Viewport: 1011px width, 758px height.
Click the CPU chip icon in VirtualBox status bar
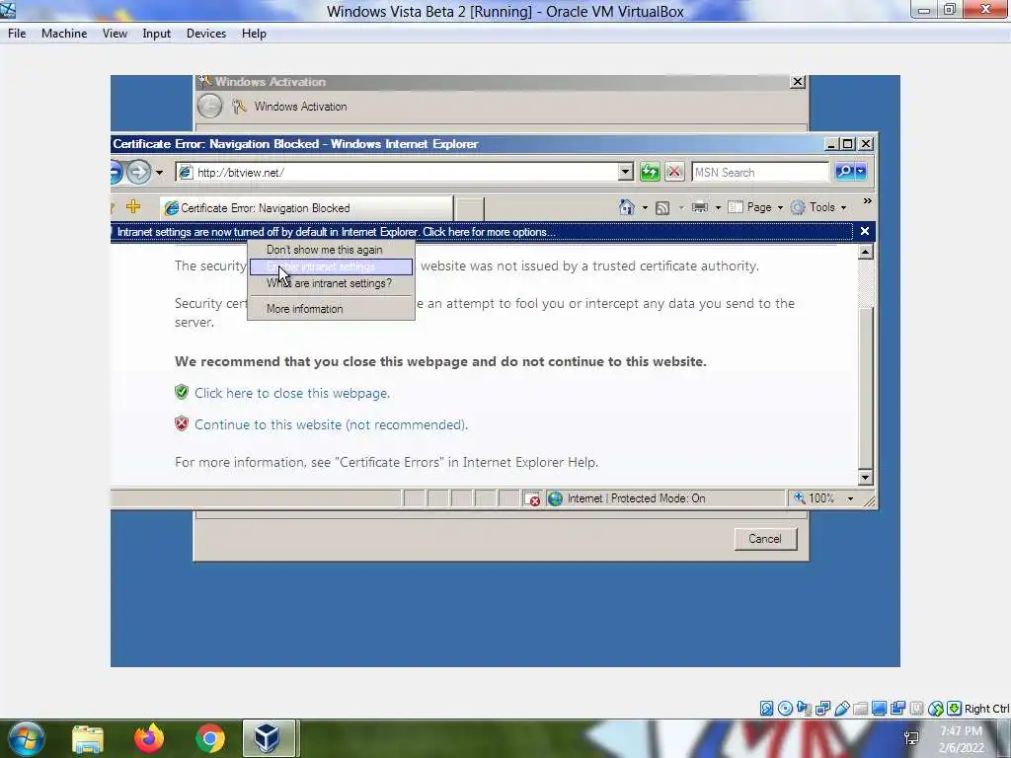click(x=916, y=709)
